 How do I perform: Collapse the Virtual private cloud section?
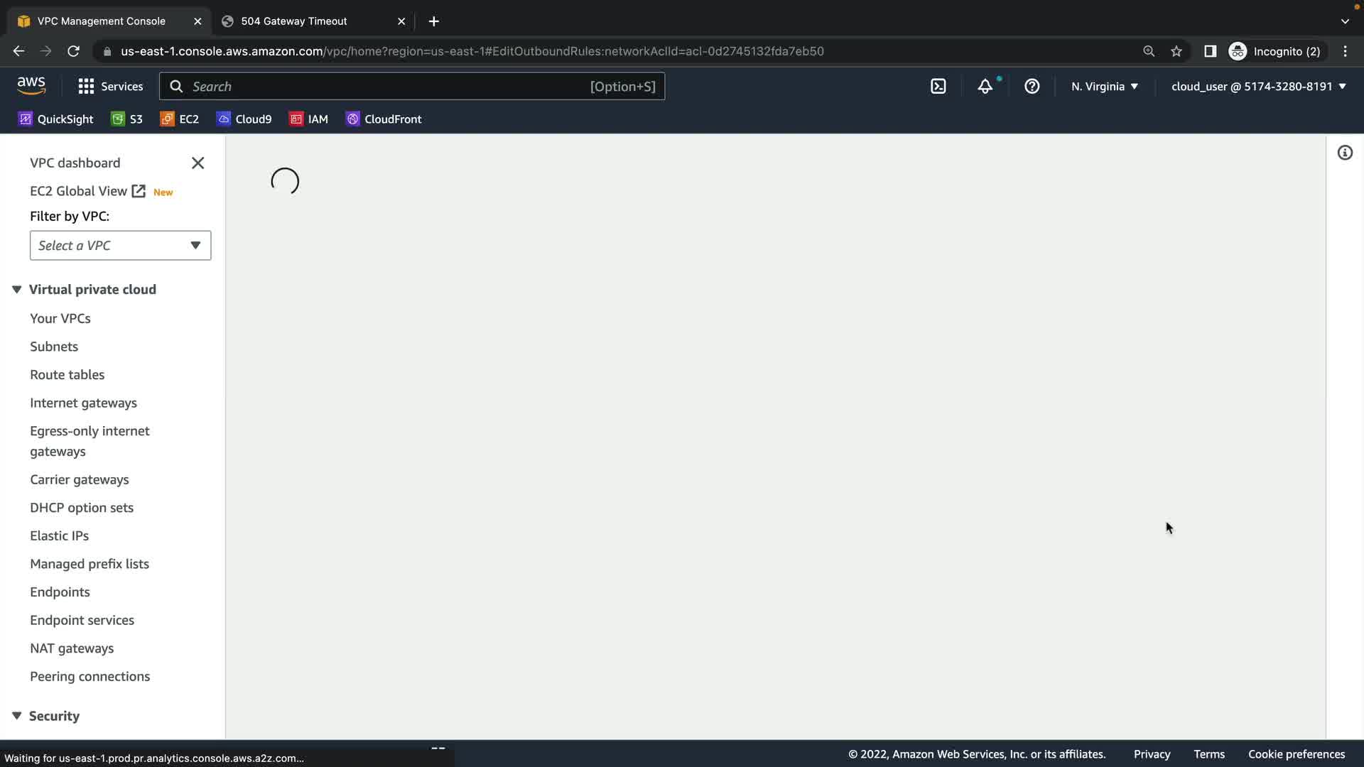[17, 290]
